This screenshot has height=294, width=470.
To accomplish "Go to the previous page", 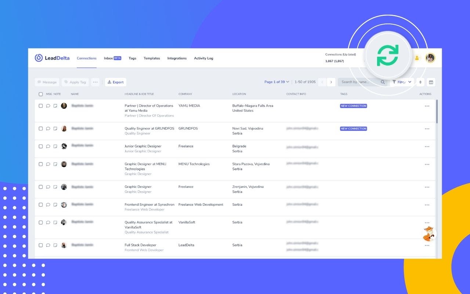I will tap(322, 82).
